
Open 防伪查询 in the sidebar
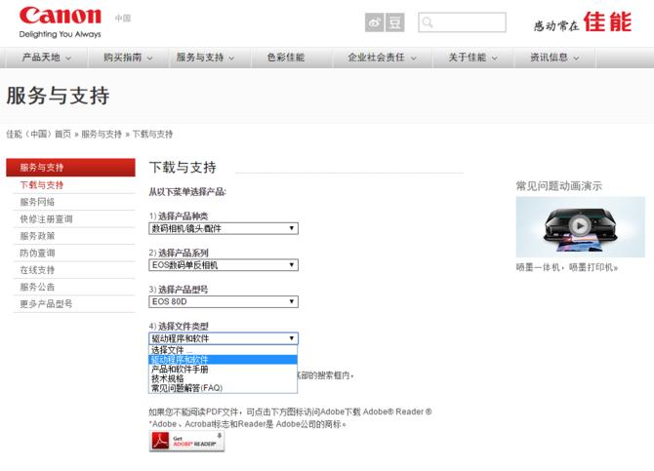(x=37, y=253)
